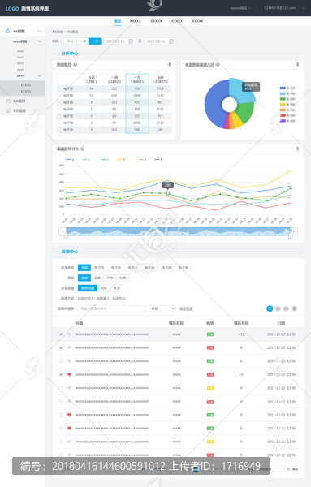This screenshot has width=311, height=487.
Task: Click the search keyword input field
Action: tap(112, 308)
